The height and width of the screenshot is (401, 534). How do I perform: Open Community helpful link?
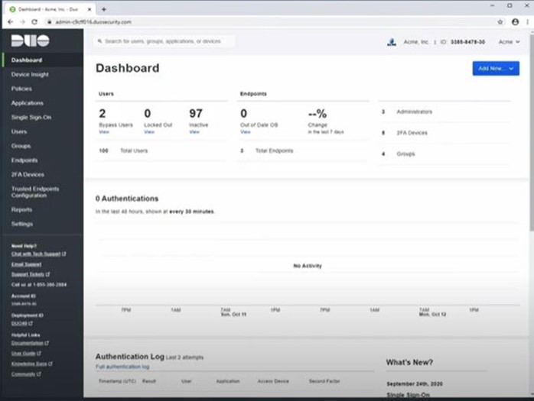(26, 374)
